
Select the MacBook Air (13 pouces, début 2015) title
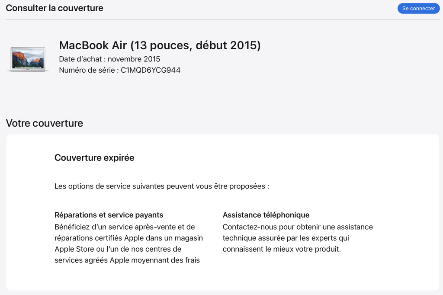coord(160,45)
